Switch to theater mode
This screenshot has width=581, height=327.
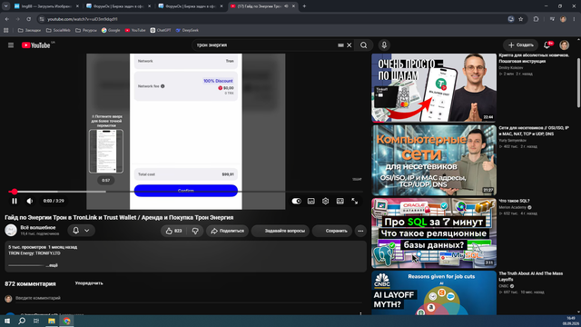click(340, 201)
